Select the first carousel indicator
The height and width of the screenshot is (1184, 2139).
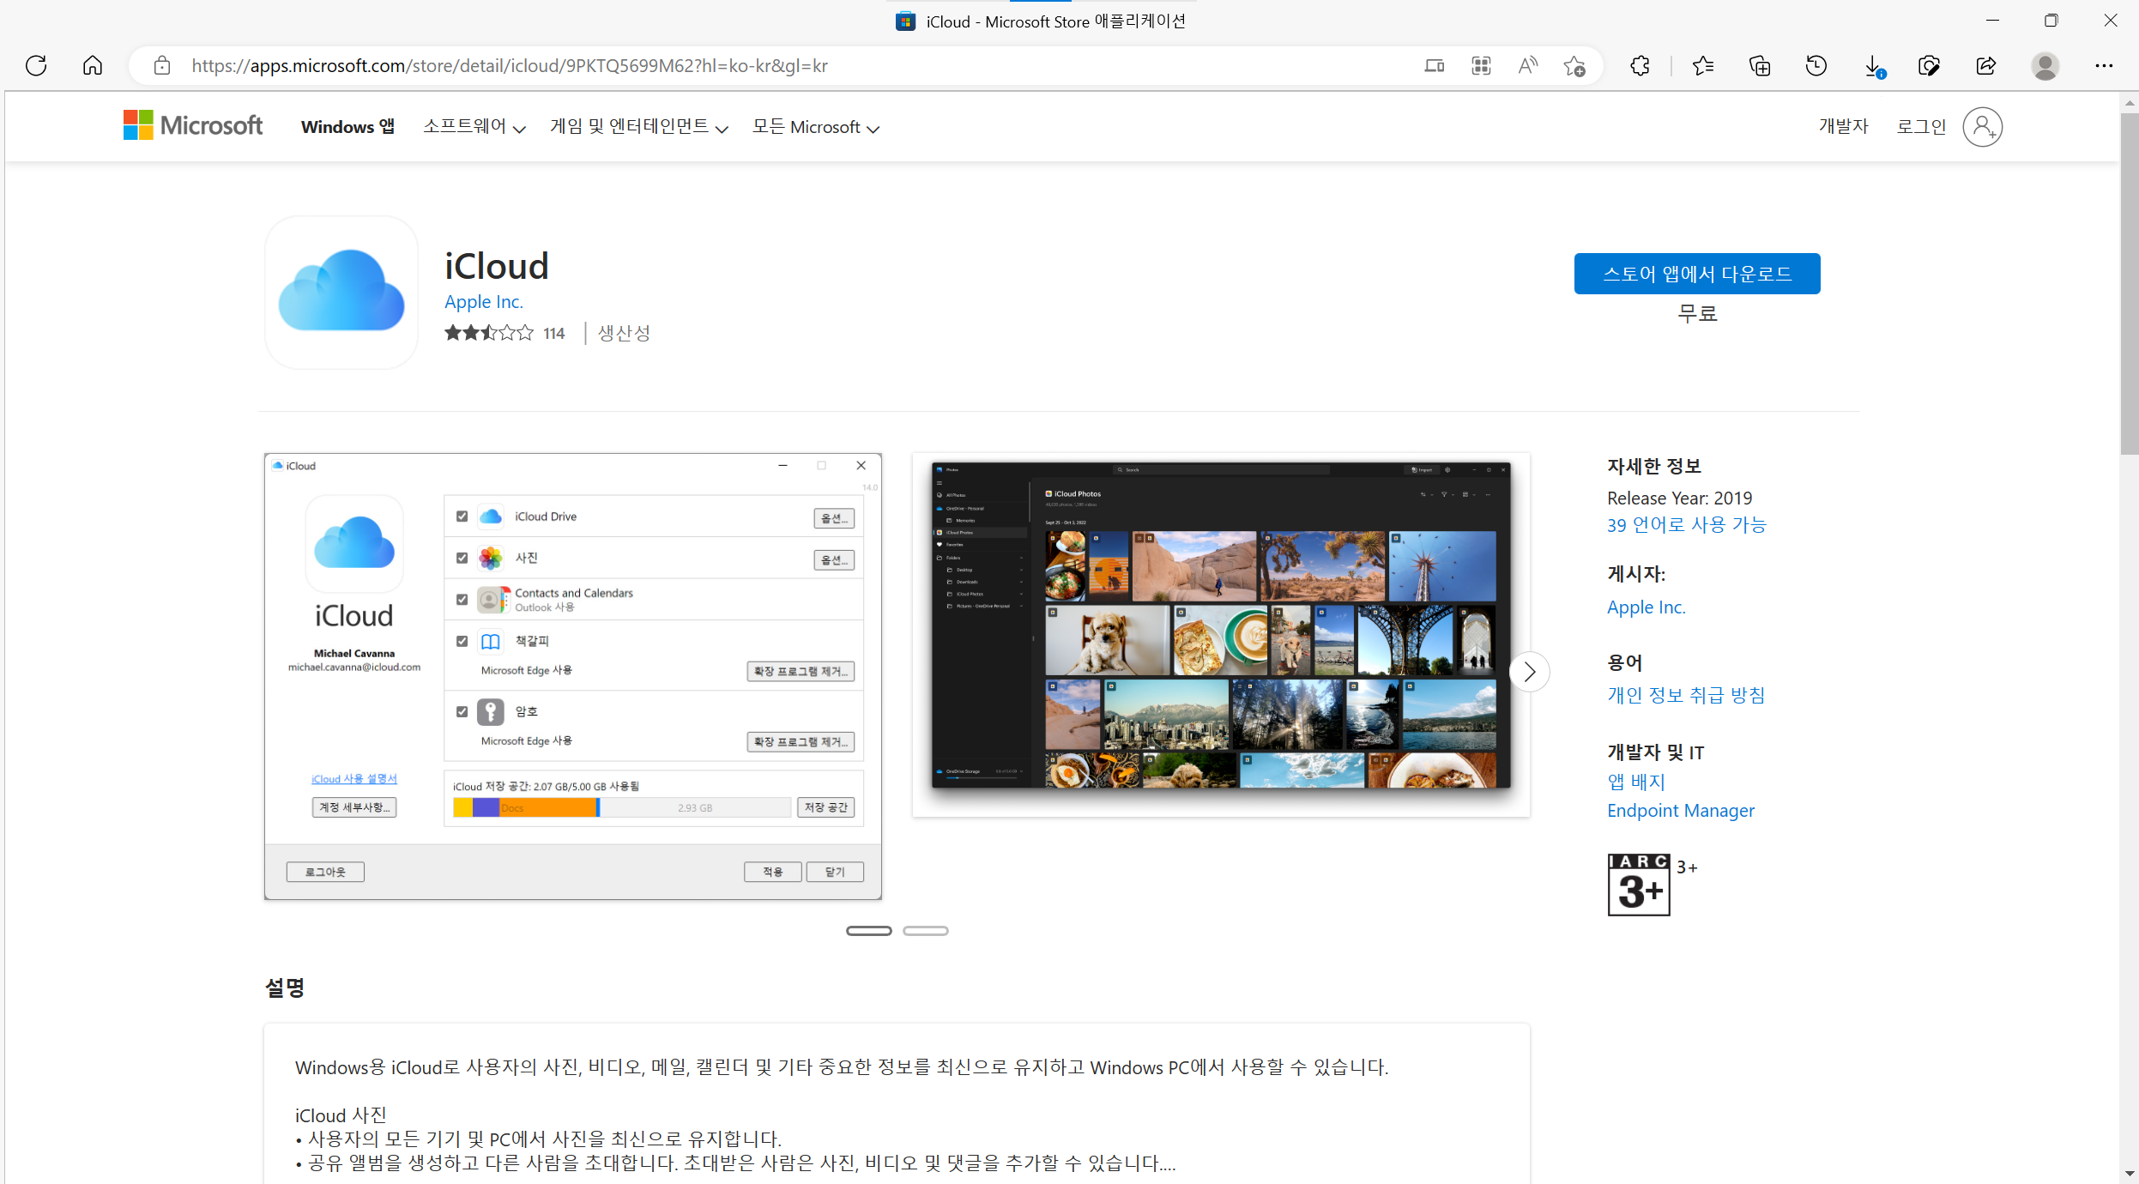(x=868, y=931)
